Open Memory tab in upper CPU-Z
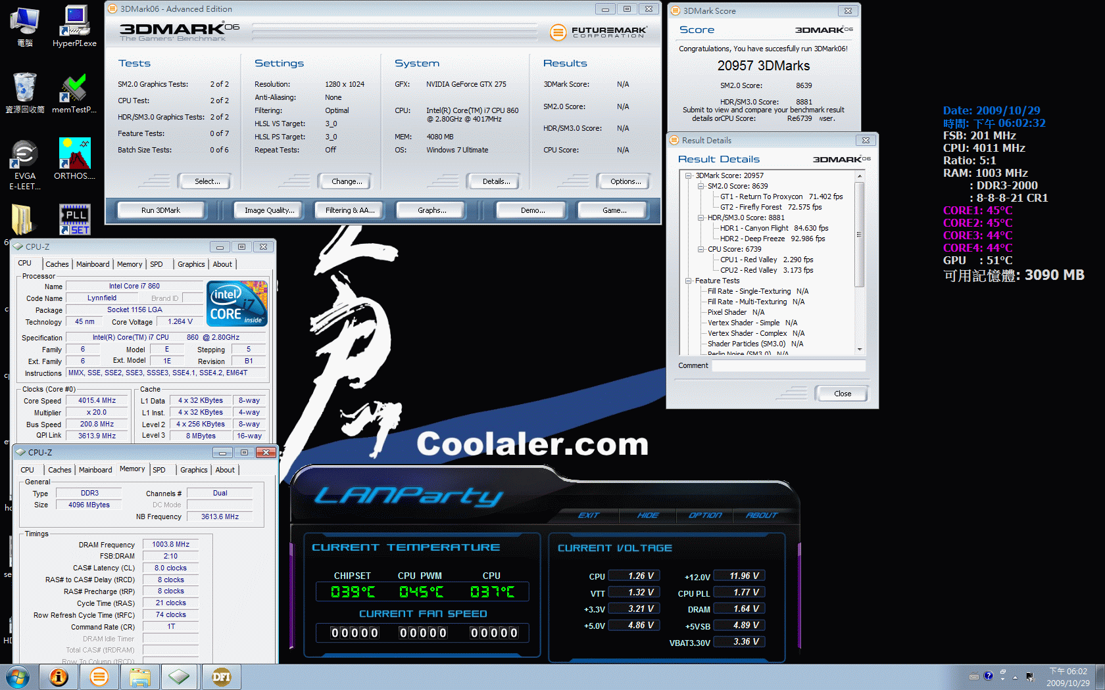1105x690 pixels. 130,264
